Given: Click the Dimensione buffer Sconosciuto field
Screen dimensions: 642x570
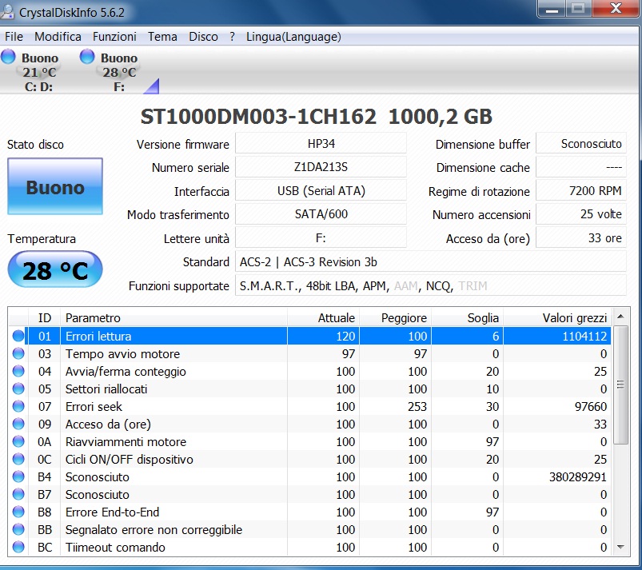Looking at the screenshot, I should coord(581,144).
